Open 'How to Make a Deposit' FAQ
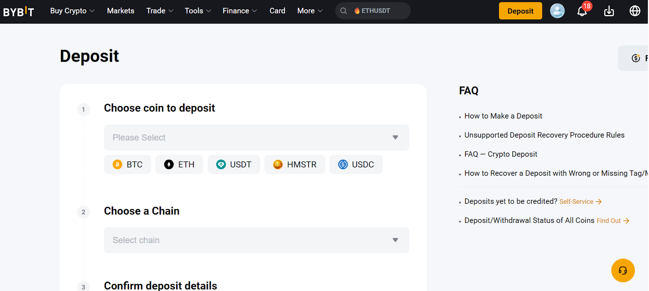This screenshot has height=291, width=649. pos(503,116)
